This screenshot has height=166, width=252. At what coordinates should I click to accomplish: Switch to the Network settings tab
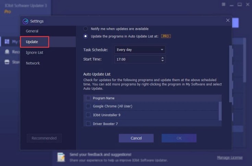pyautogui.click(x=33, y=63)
